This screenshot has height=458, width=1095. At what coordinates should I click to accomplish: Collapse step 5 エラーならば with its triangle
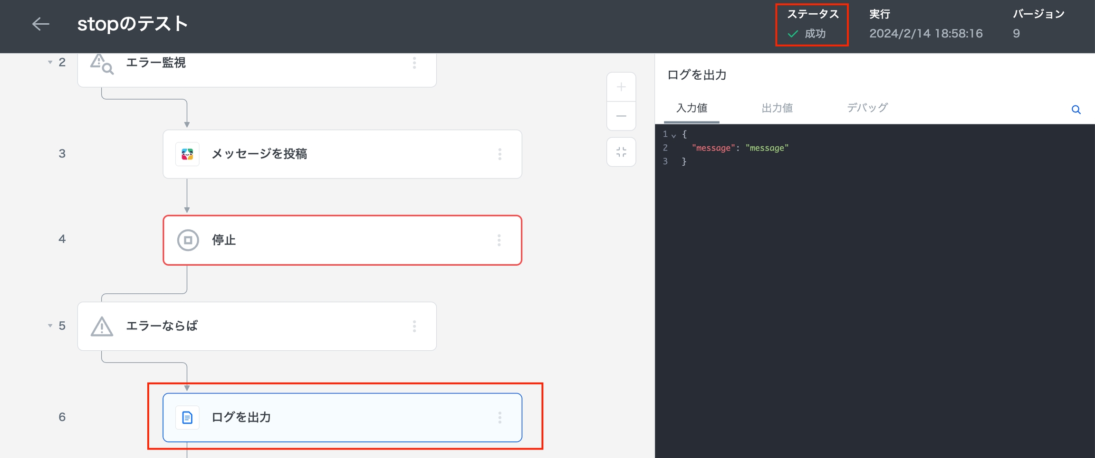[x=50, y=326]
